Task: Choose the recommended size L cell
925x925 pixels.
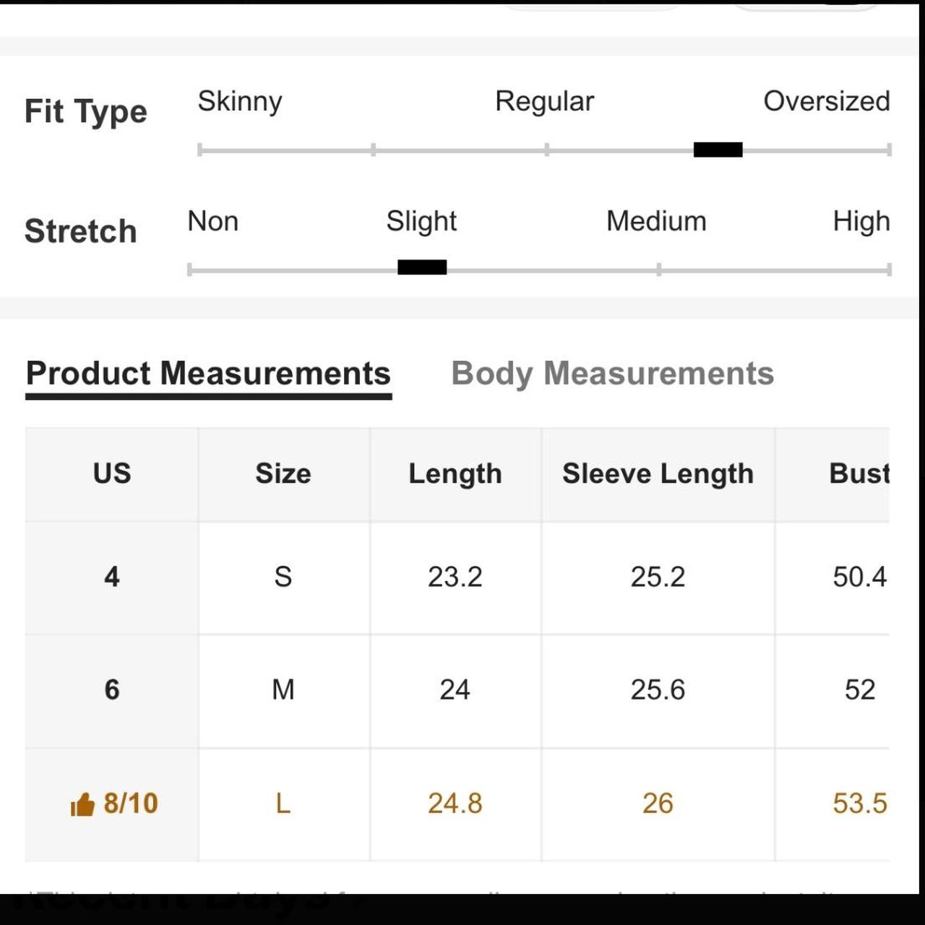Action: pyautogui.click(x=283, y=804)
